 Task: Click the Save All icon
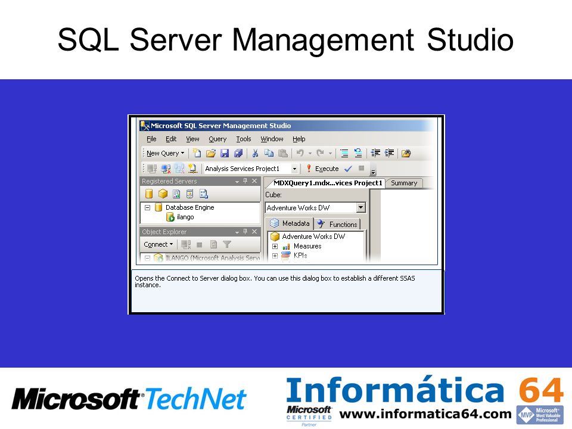click(x=238, y=153)
